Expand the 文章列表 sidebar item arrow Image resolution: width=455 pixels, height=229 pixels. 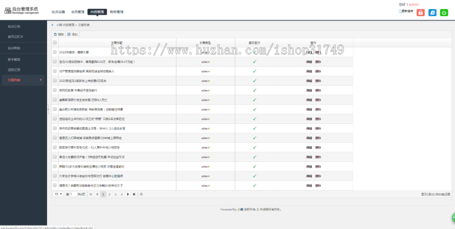[x=41, y=80]
